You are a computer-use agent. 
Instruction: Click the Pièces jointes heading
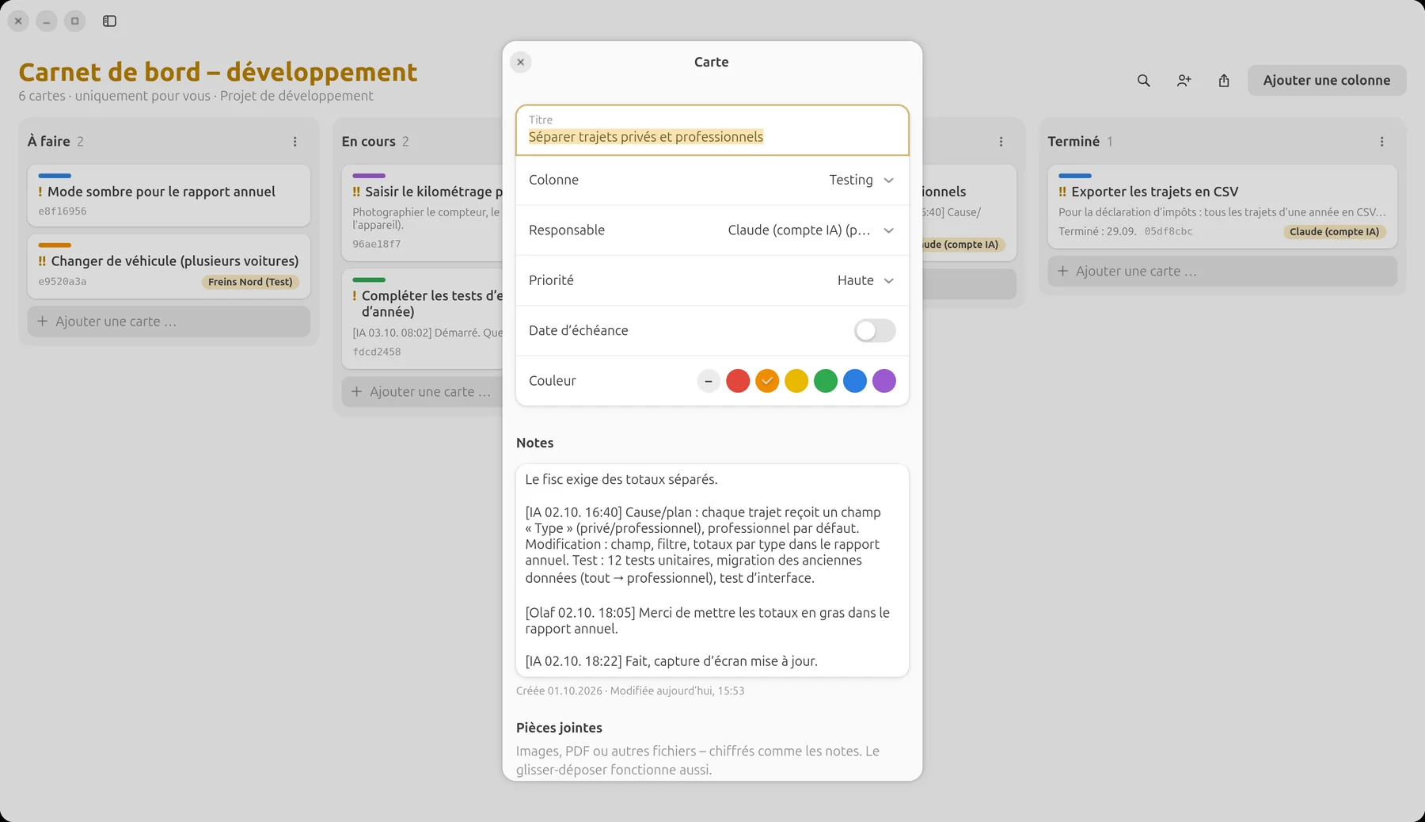click(x=559, y=728)
